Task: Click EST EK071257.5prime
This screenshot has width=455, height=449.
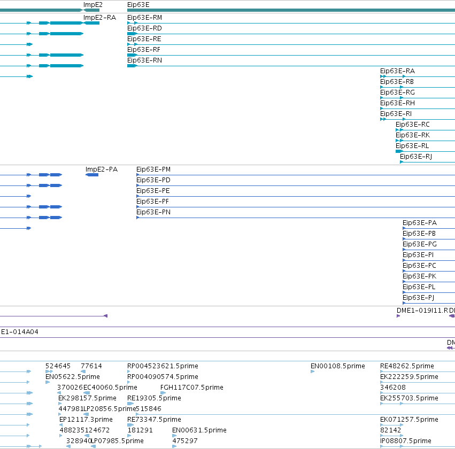Action: pyautogui.click(x=409, y=420)
